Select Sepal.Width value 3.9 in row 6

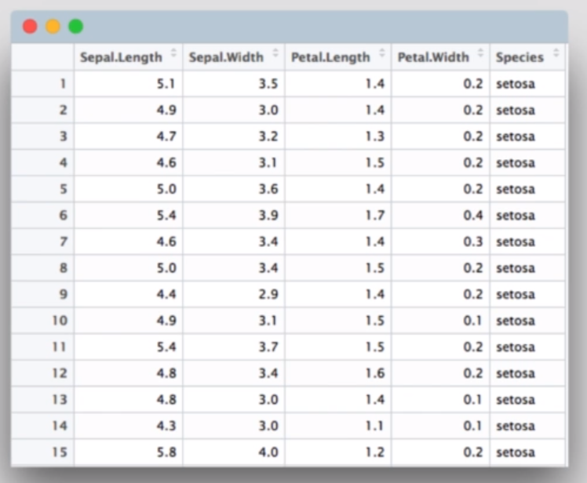(234, 215)
